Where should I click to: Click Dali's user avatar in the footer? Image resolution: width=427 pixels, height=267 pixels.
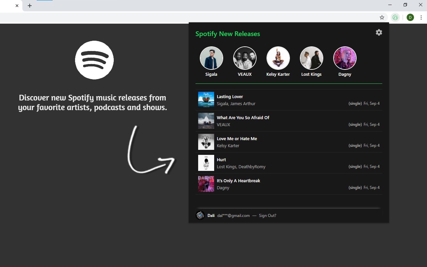click(200, 215)
